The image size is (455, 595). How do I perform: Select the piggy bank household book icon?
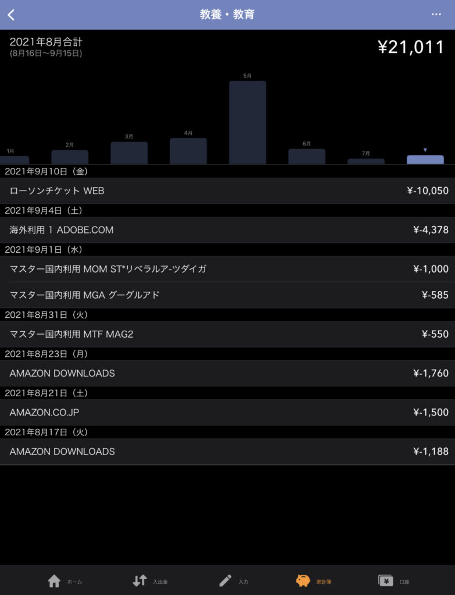pyautogui.click(x=303, y=580)
